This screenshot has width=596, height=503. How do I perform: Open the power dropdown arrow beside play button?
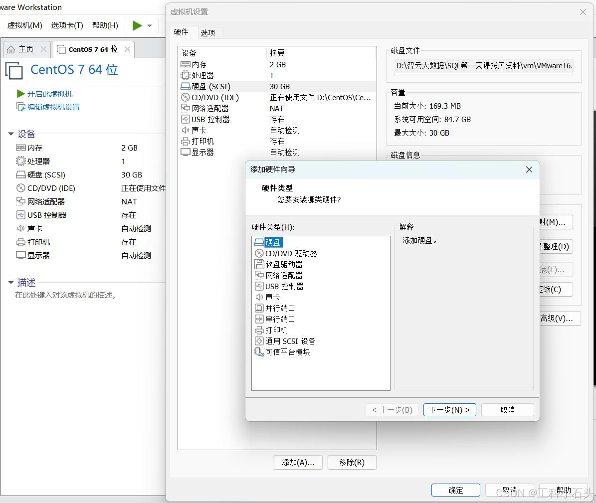pos(150,26)
